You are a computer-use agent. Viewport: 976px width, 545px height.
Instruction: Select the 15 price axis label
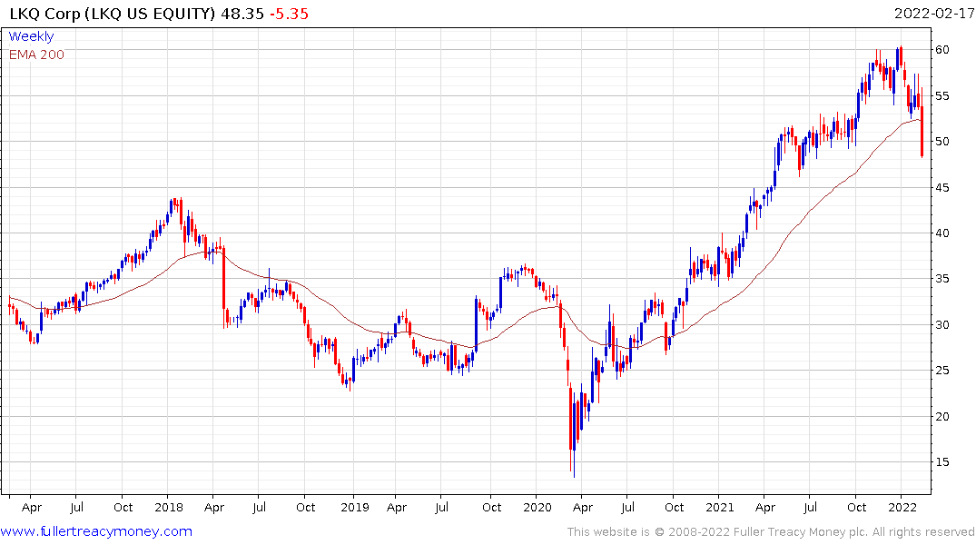click(942, 461)
